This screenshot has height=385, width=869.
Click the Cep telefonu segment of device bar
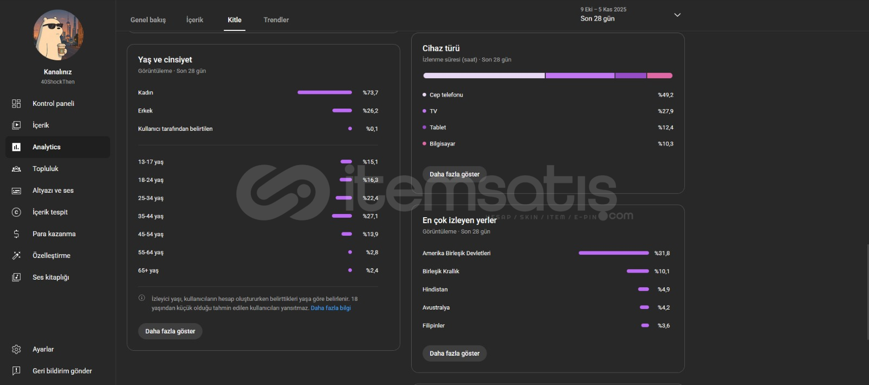coord(483,75)
